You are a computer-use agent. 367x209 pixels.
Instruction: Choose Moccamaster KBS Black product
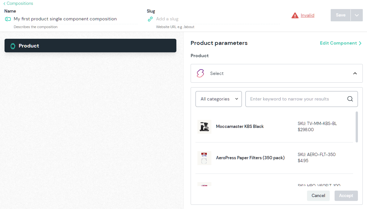(240, 127)
